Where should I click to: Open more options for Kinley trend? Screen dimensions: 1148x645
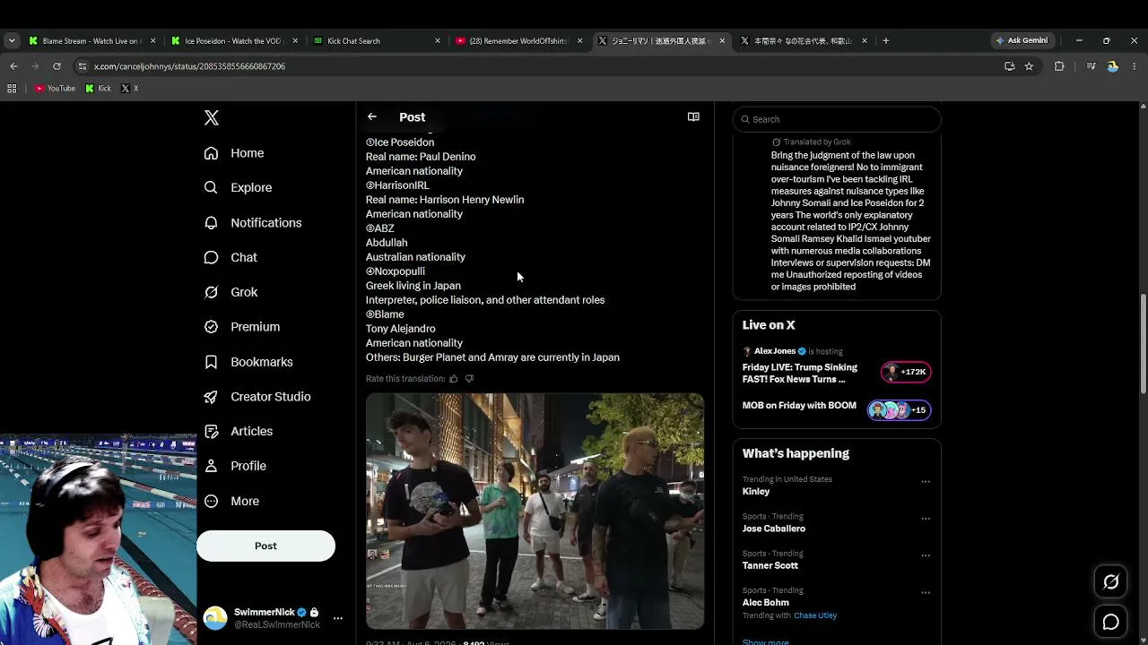coord(926,482)
